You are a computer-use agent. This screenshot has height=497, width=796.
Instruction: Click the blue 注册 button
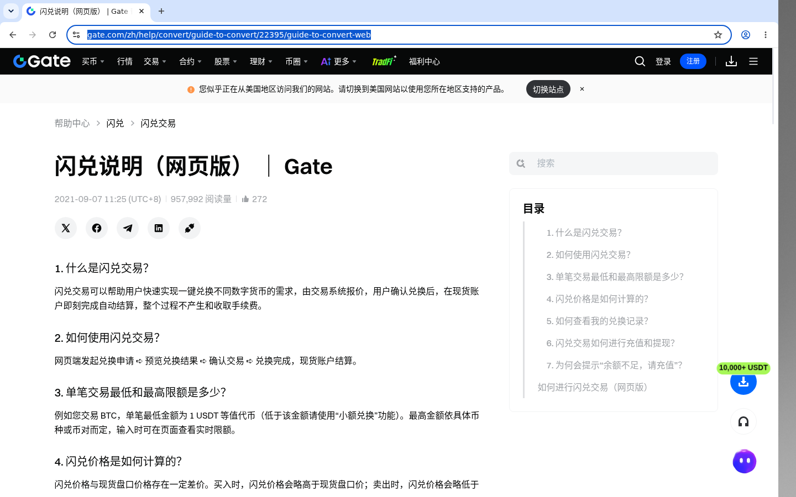pyautogui.click(x=693, y=61)
